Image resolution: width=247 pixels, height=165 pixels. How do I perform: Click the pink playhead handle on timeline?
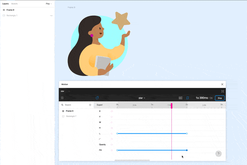[x=172, y=105]
